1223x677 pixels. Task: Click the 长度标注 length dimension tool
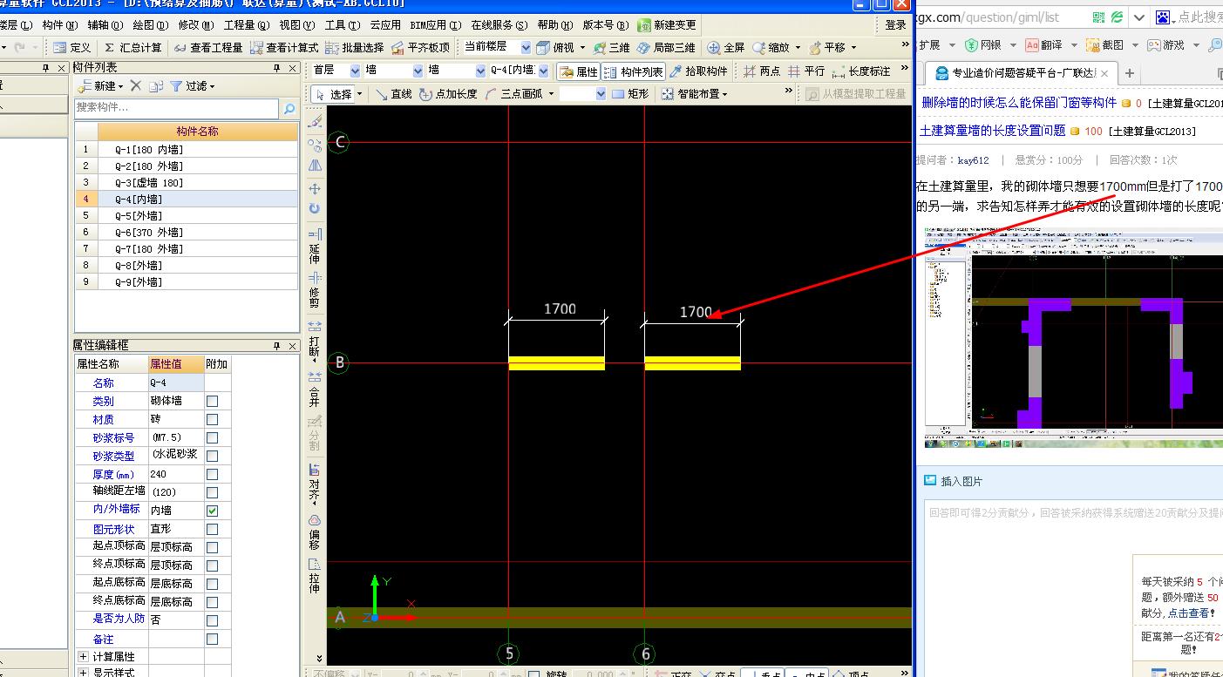coord(861,71)
